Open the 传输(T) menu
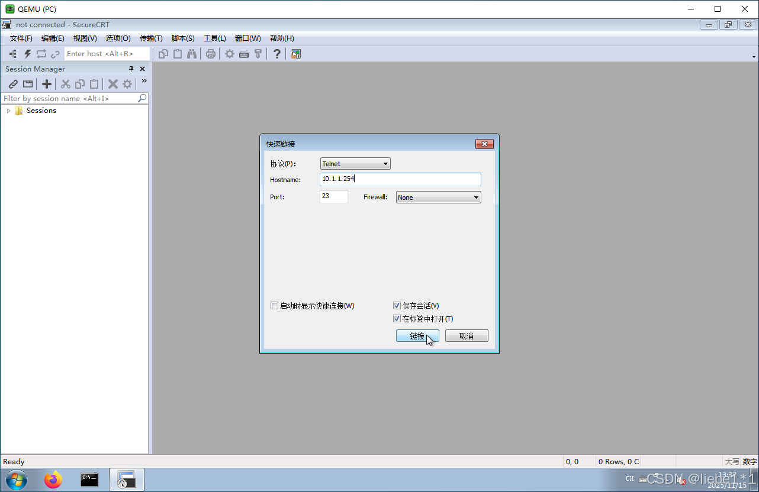Screen dimensions: 759x492 151,38
